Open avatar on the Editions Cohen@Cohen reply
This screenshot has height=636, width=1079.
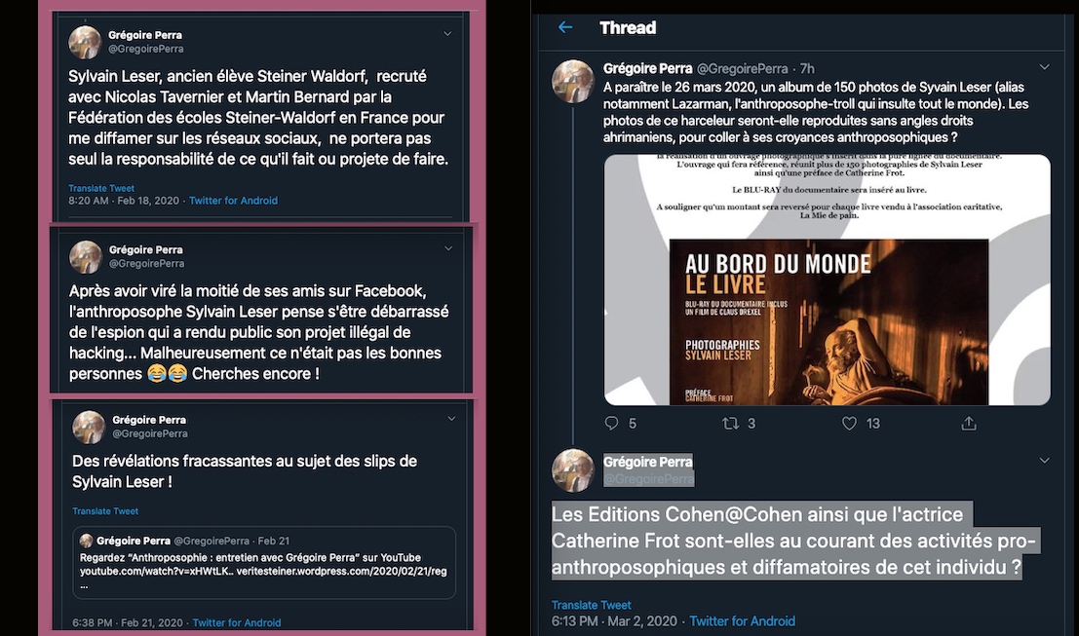572,470
